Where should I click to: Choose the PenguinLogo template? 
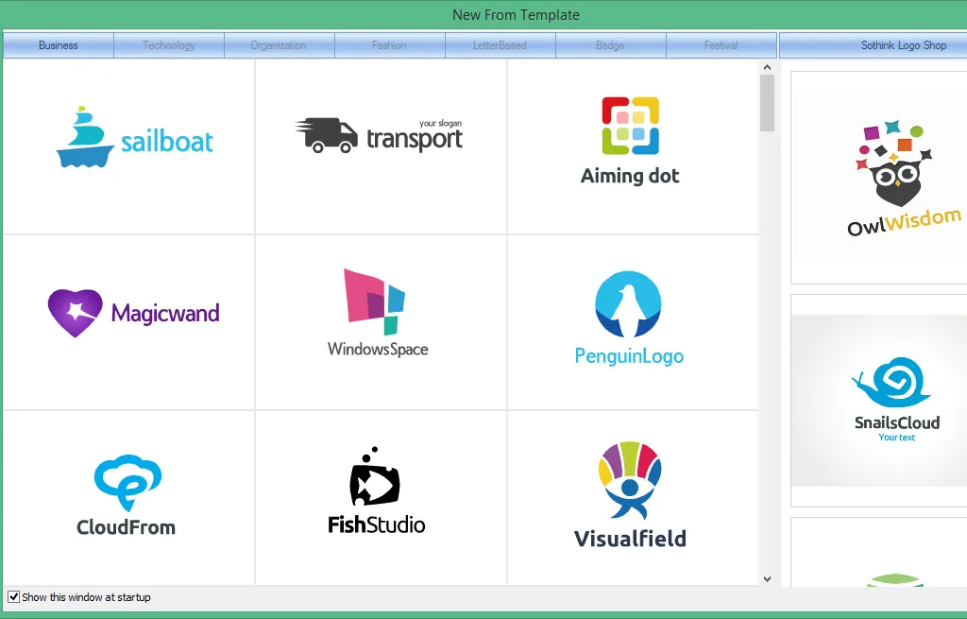pos(633,322)
